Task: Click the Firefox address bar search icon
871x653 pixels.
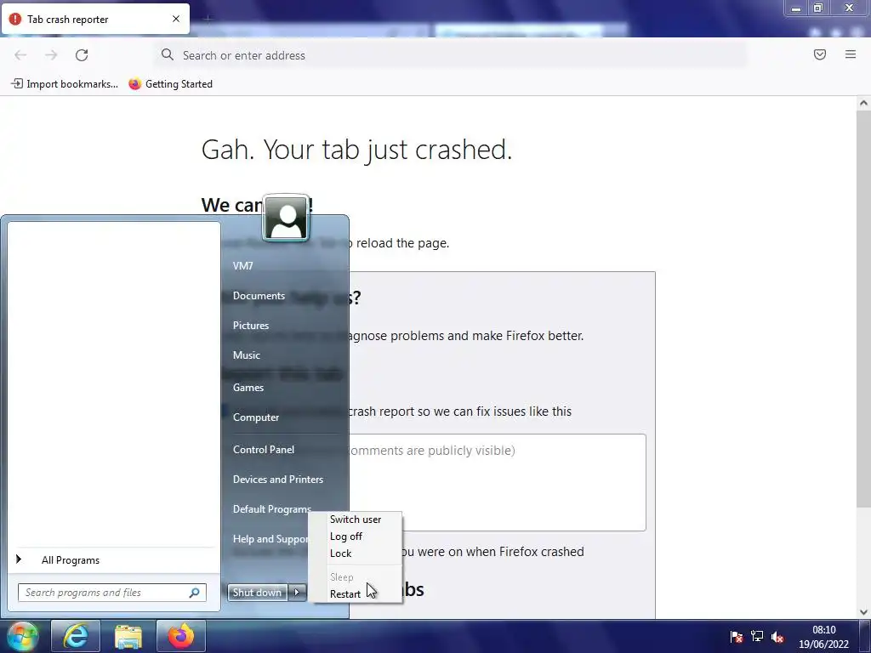Action: click(x=168, y=54)
